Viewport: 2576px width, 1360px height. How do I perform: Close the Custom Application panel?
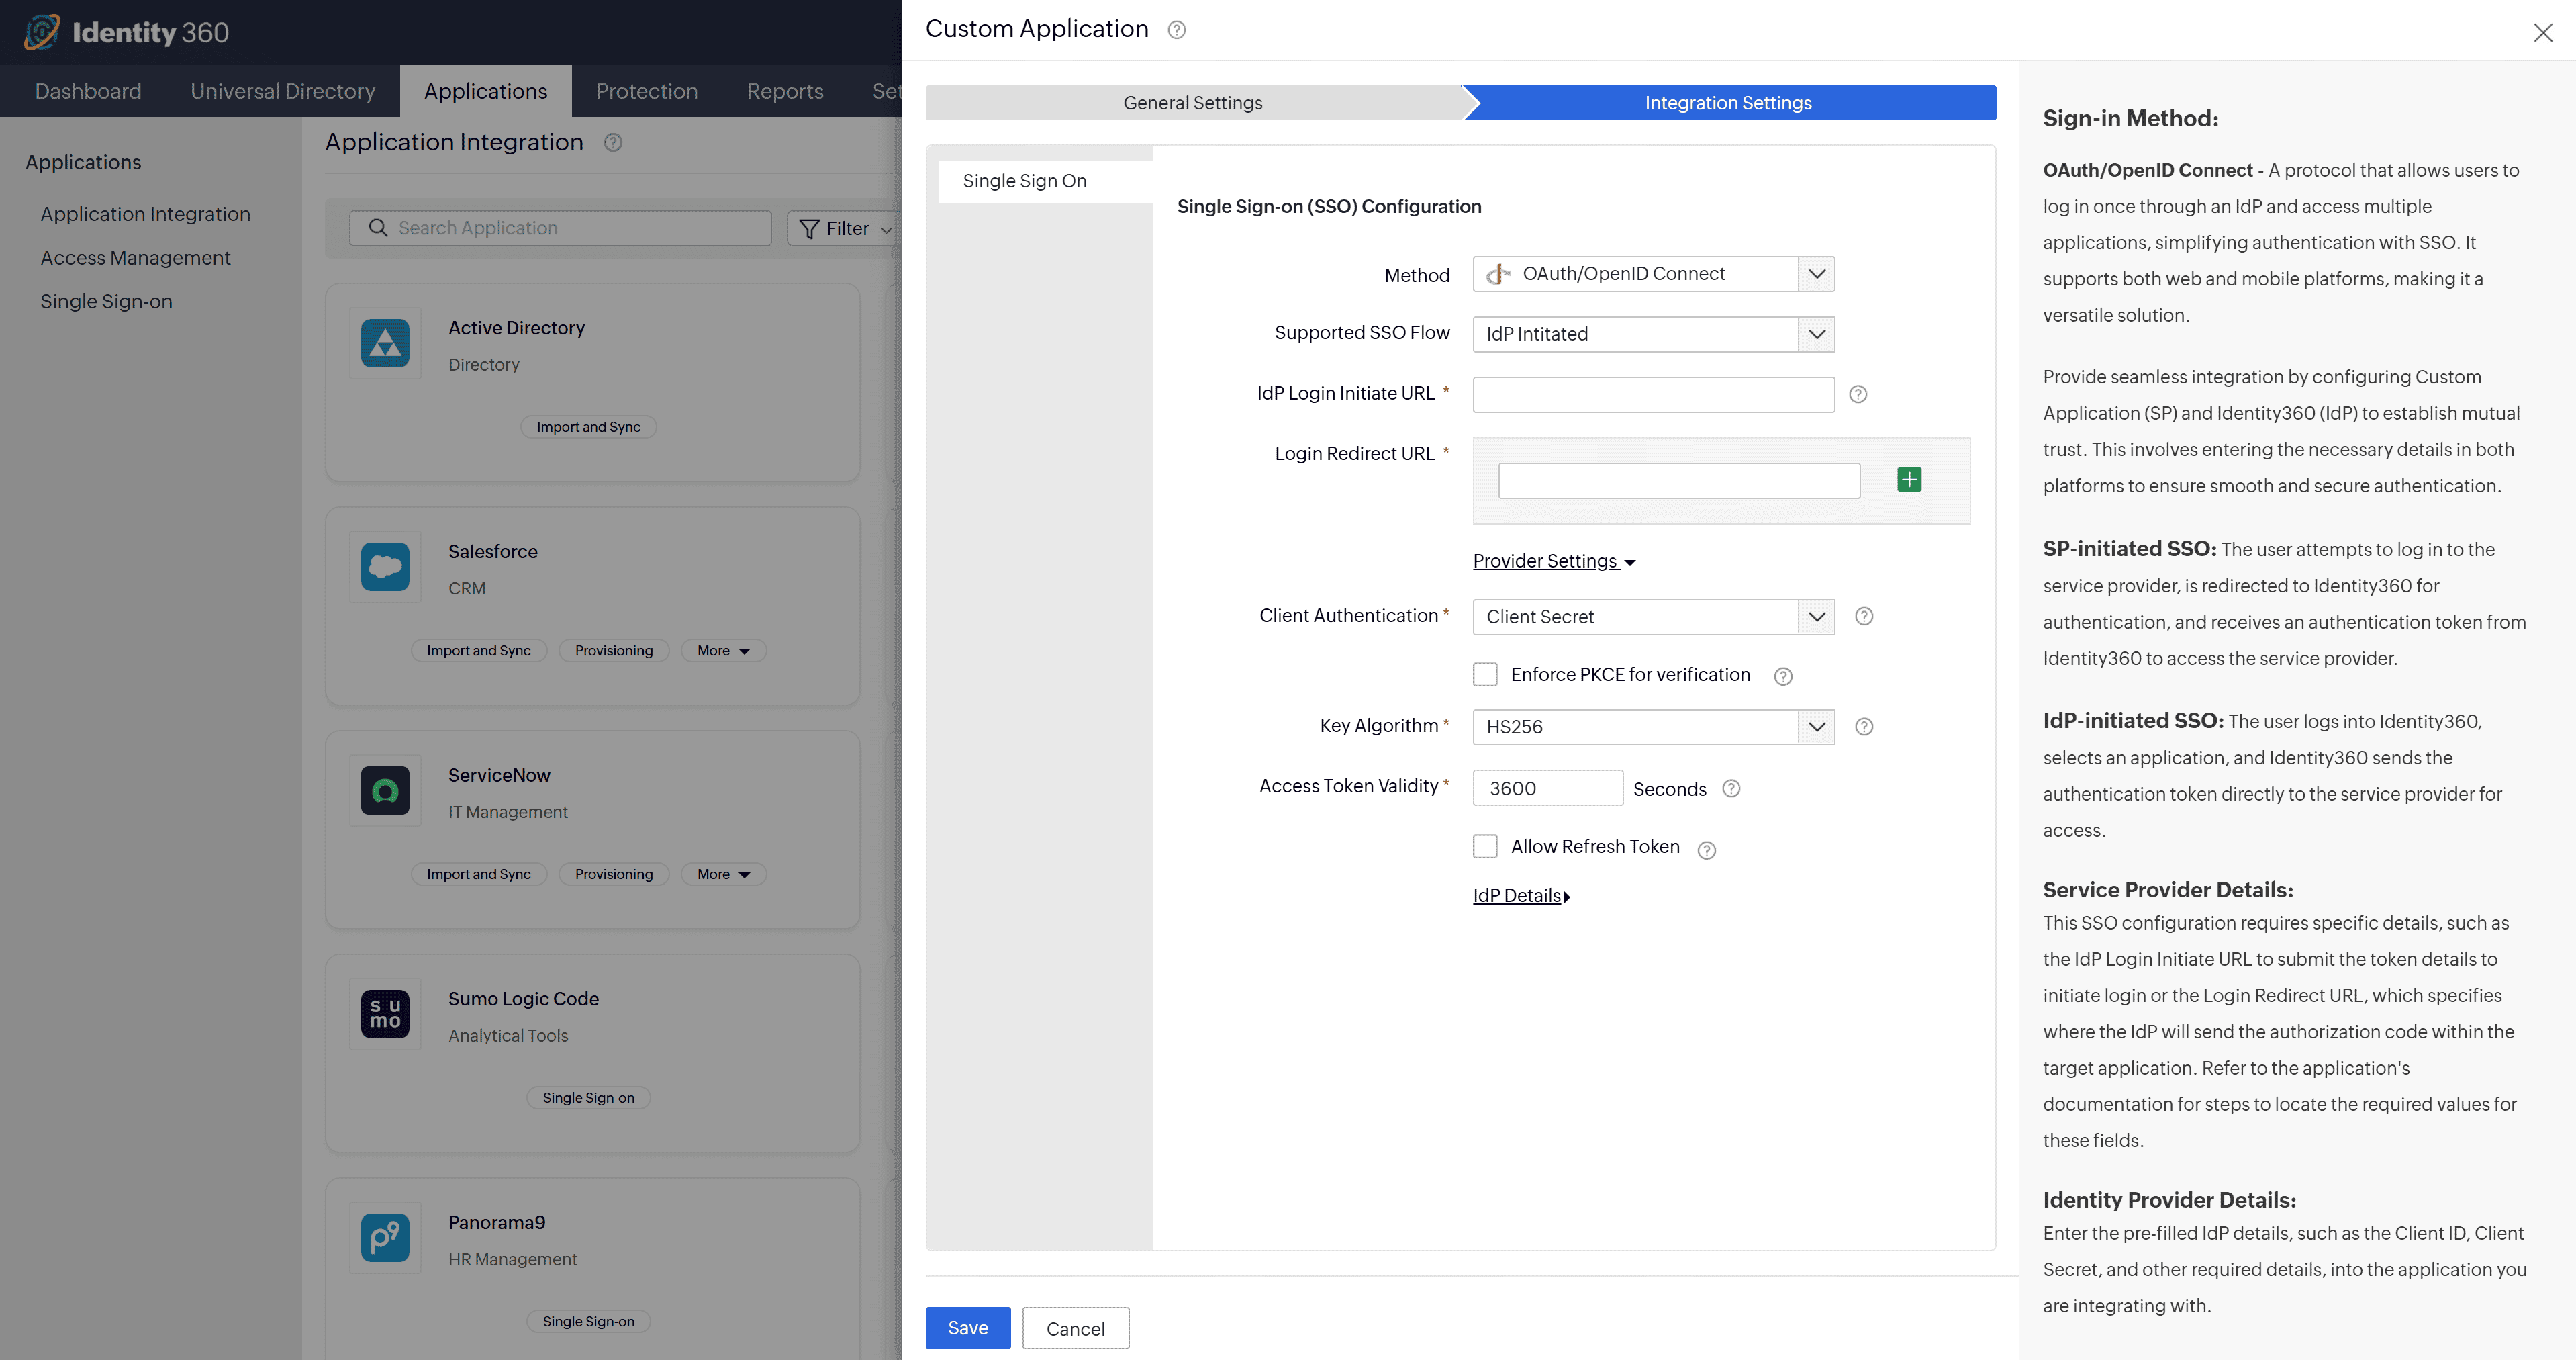(x=2543, y=32)
